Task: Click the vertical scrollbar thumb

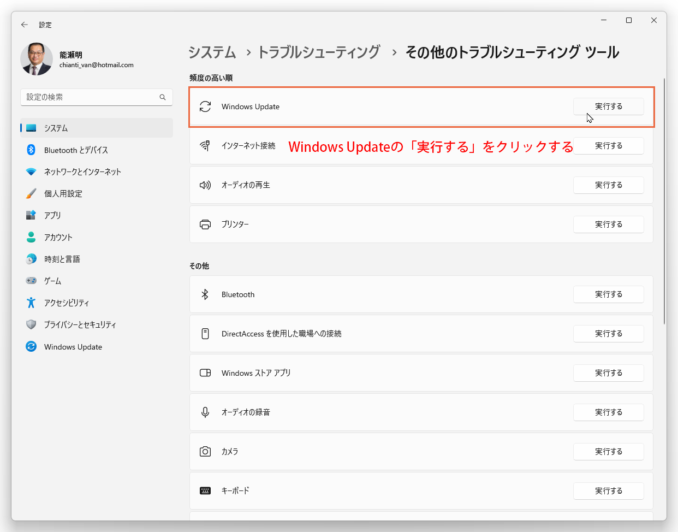Action: coord(664,201)
